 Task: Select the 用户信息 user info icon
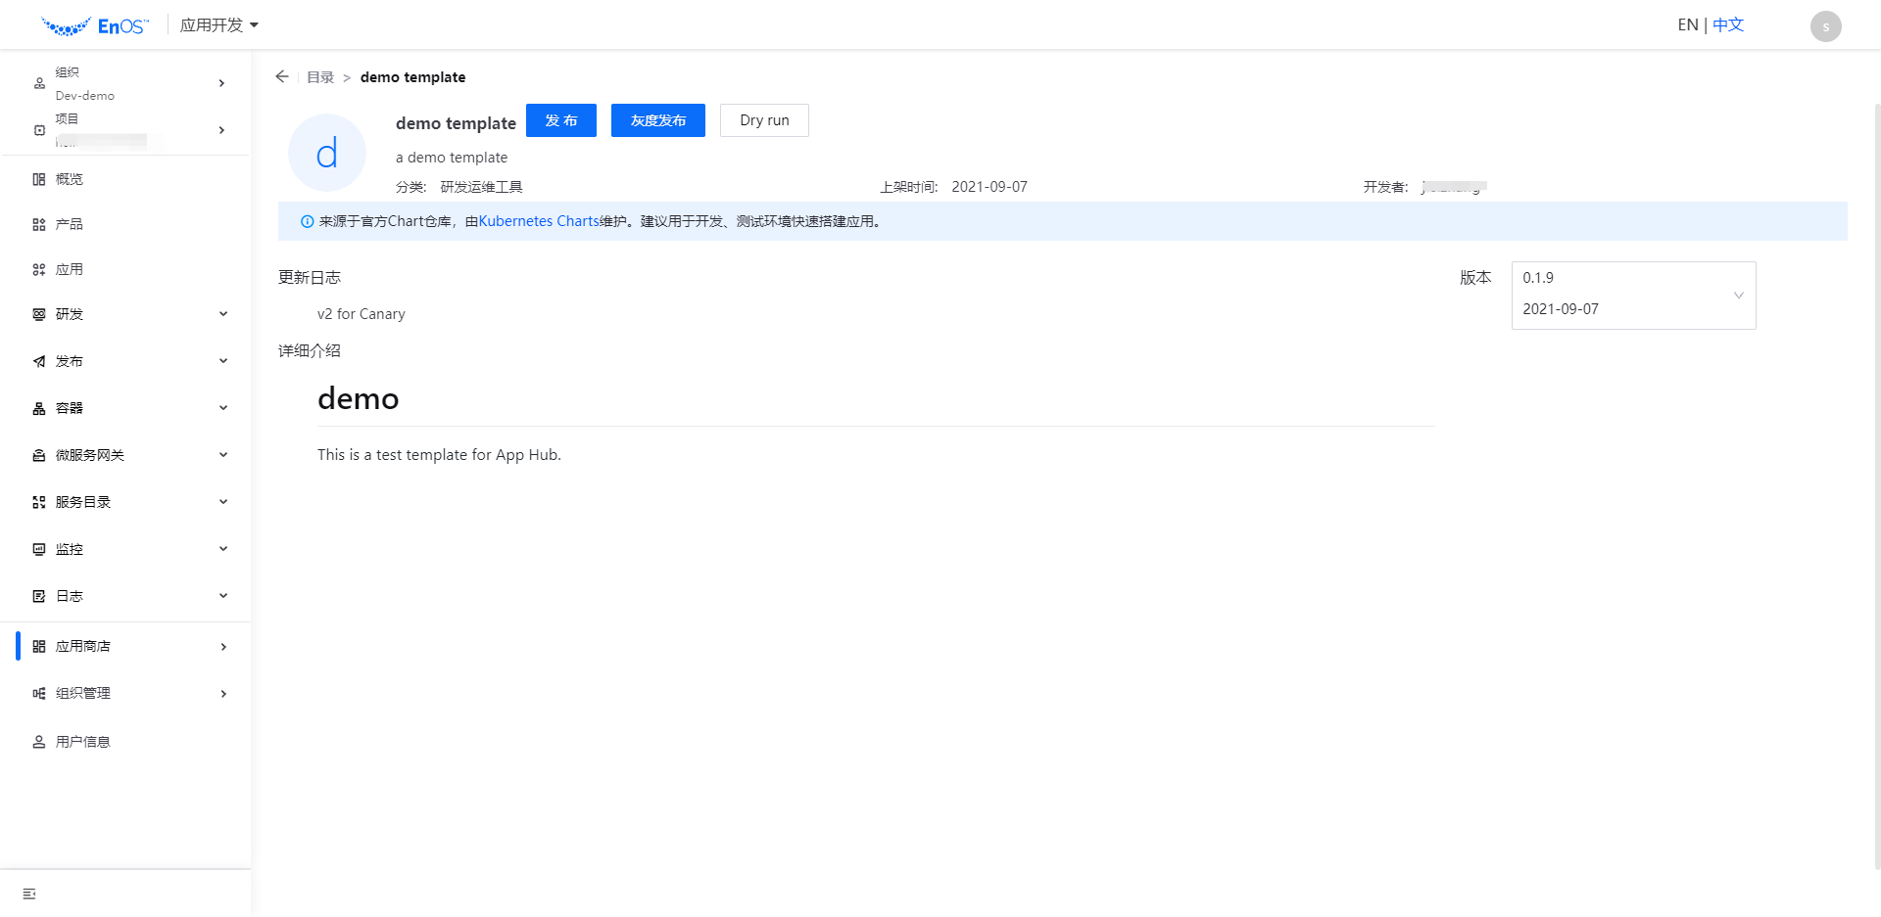81,741
